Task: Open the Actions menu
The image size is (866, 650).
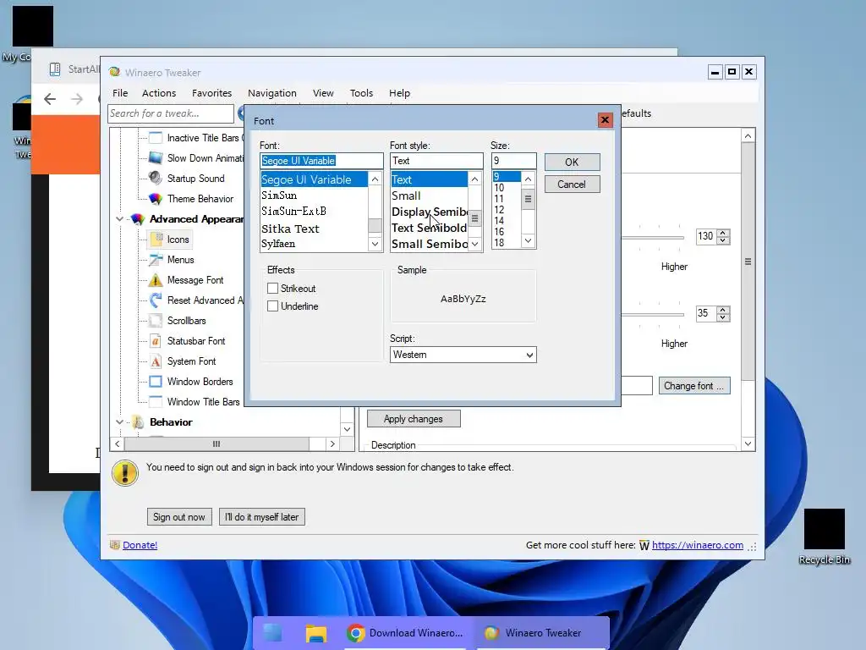Action: (x=159, y=93)
